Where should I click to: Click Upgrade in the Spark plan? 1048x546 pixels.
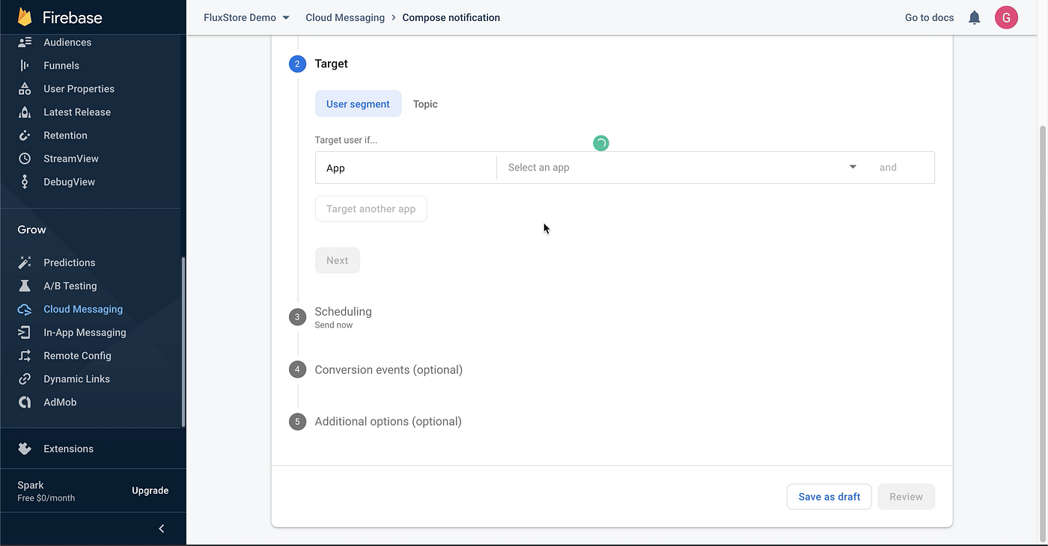(x=150, y=491)
